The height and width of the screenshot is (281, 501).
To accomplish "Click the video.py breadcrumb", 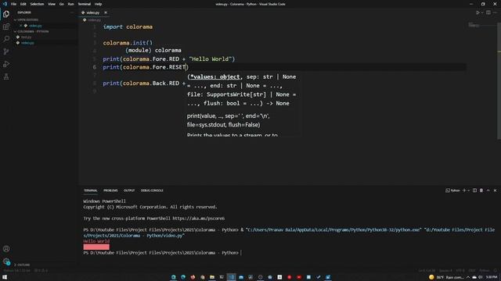I will 94,20.
